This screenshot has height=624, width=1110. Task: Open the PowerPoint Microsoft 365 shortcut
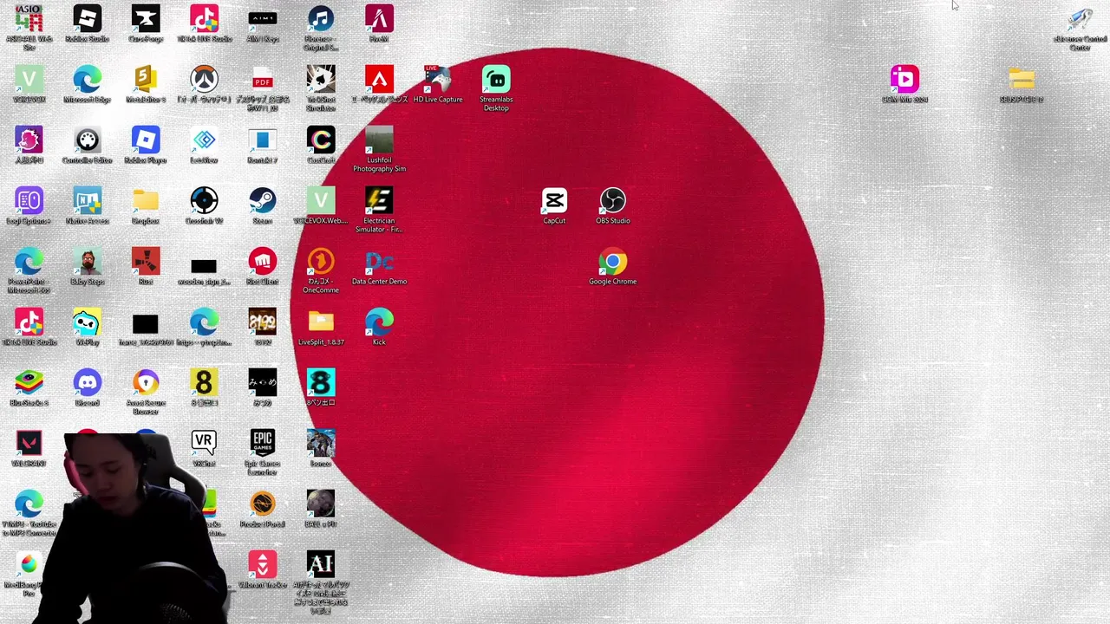[29, 270]
